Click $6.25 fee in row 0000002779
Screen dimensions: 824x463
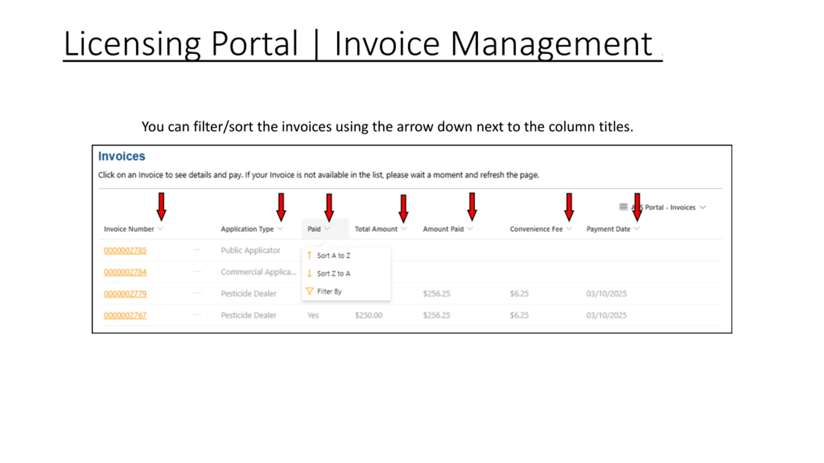coord(519,294)
